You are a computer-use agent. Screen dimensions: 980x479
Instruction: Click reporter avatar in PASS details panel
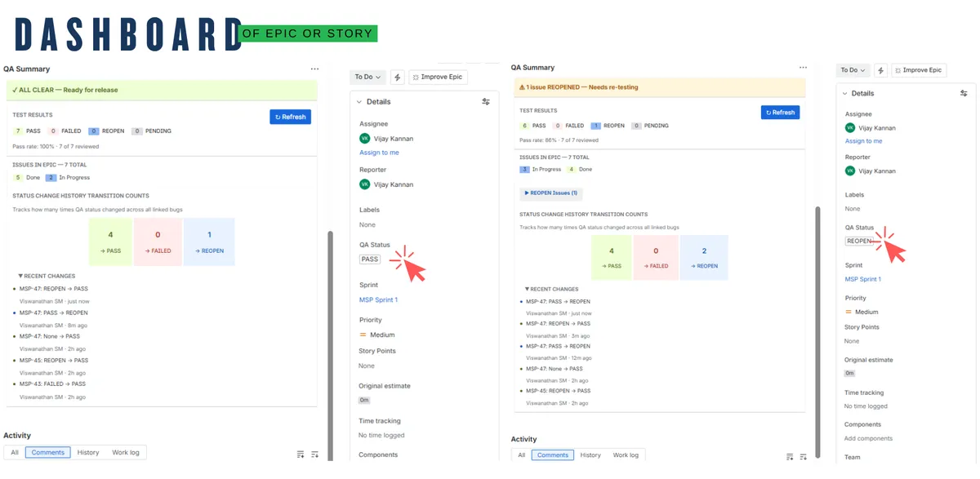click(x=364, y=184)
